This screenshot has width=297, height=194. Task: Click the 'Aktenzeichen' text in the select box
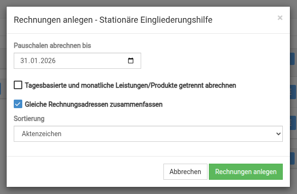coord(42,134)
